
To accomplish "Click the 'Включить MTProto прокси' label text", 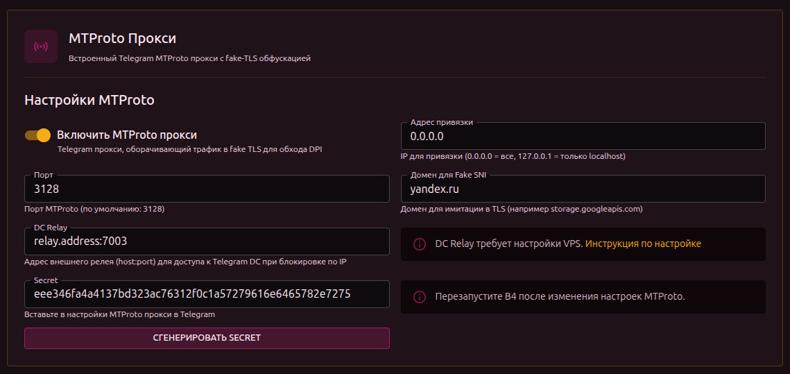I will coord(127,135).
